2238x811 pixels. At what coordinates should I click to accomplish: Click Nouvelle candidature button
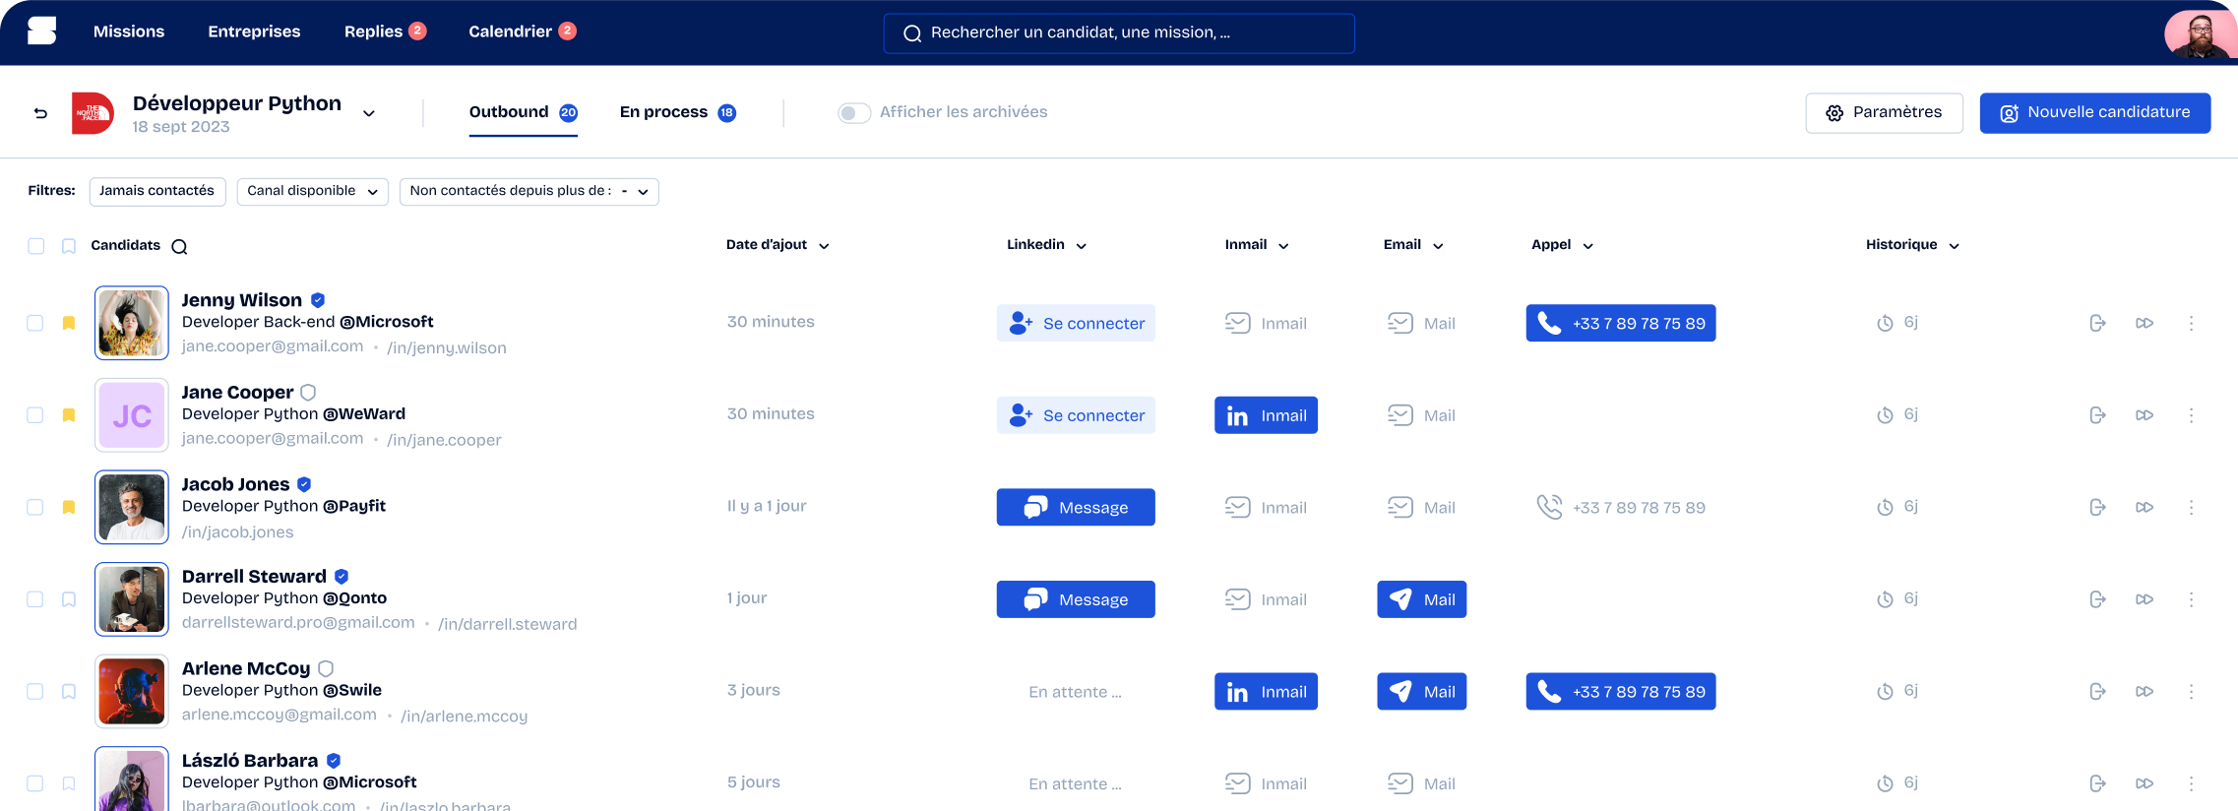point(2095,113)
